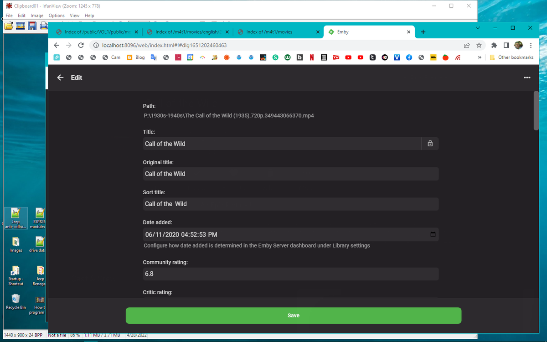This screenshot has height=342, width=547.
Task: Click the Save button
Action: pyautogui.click(x=293, y=315)
